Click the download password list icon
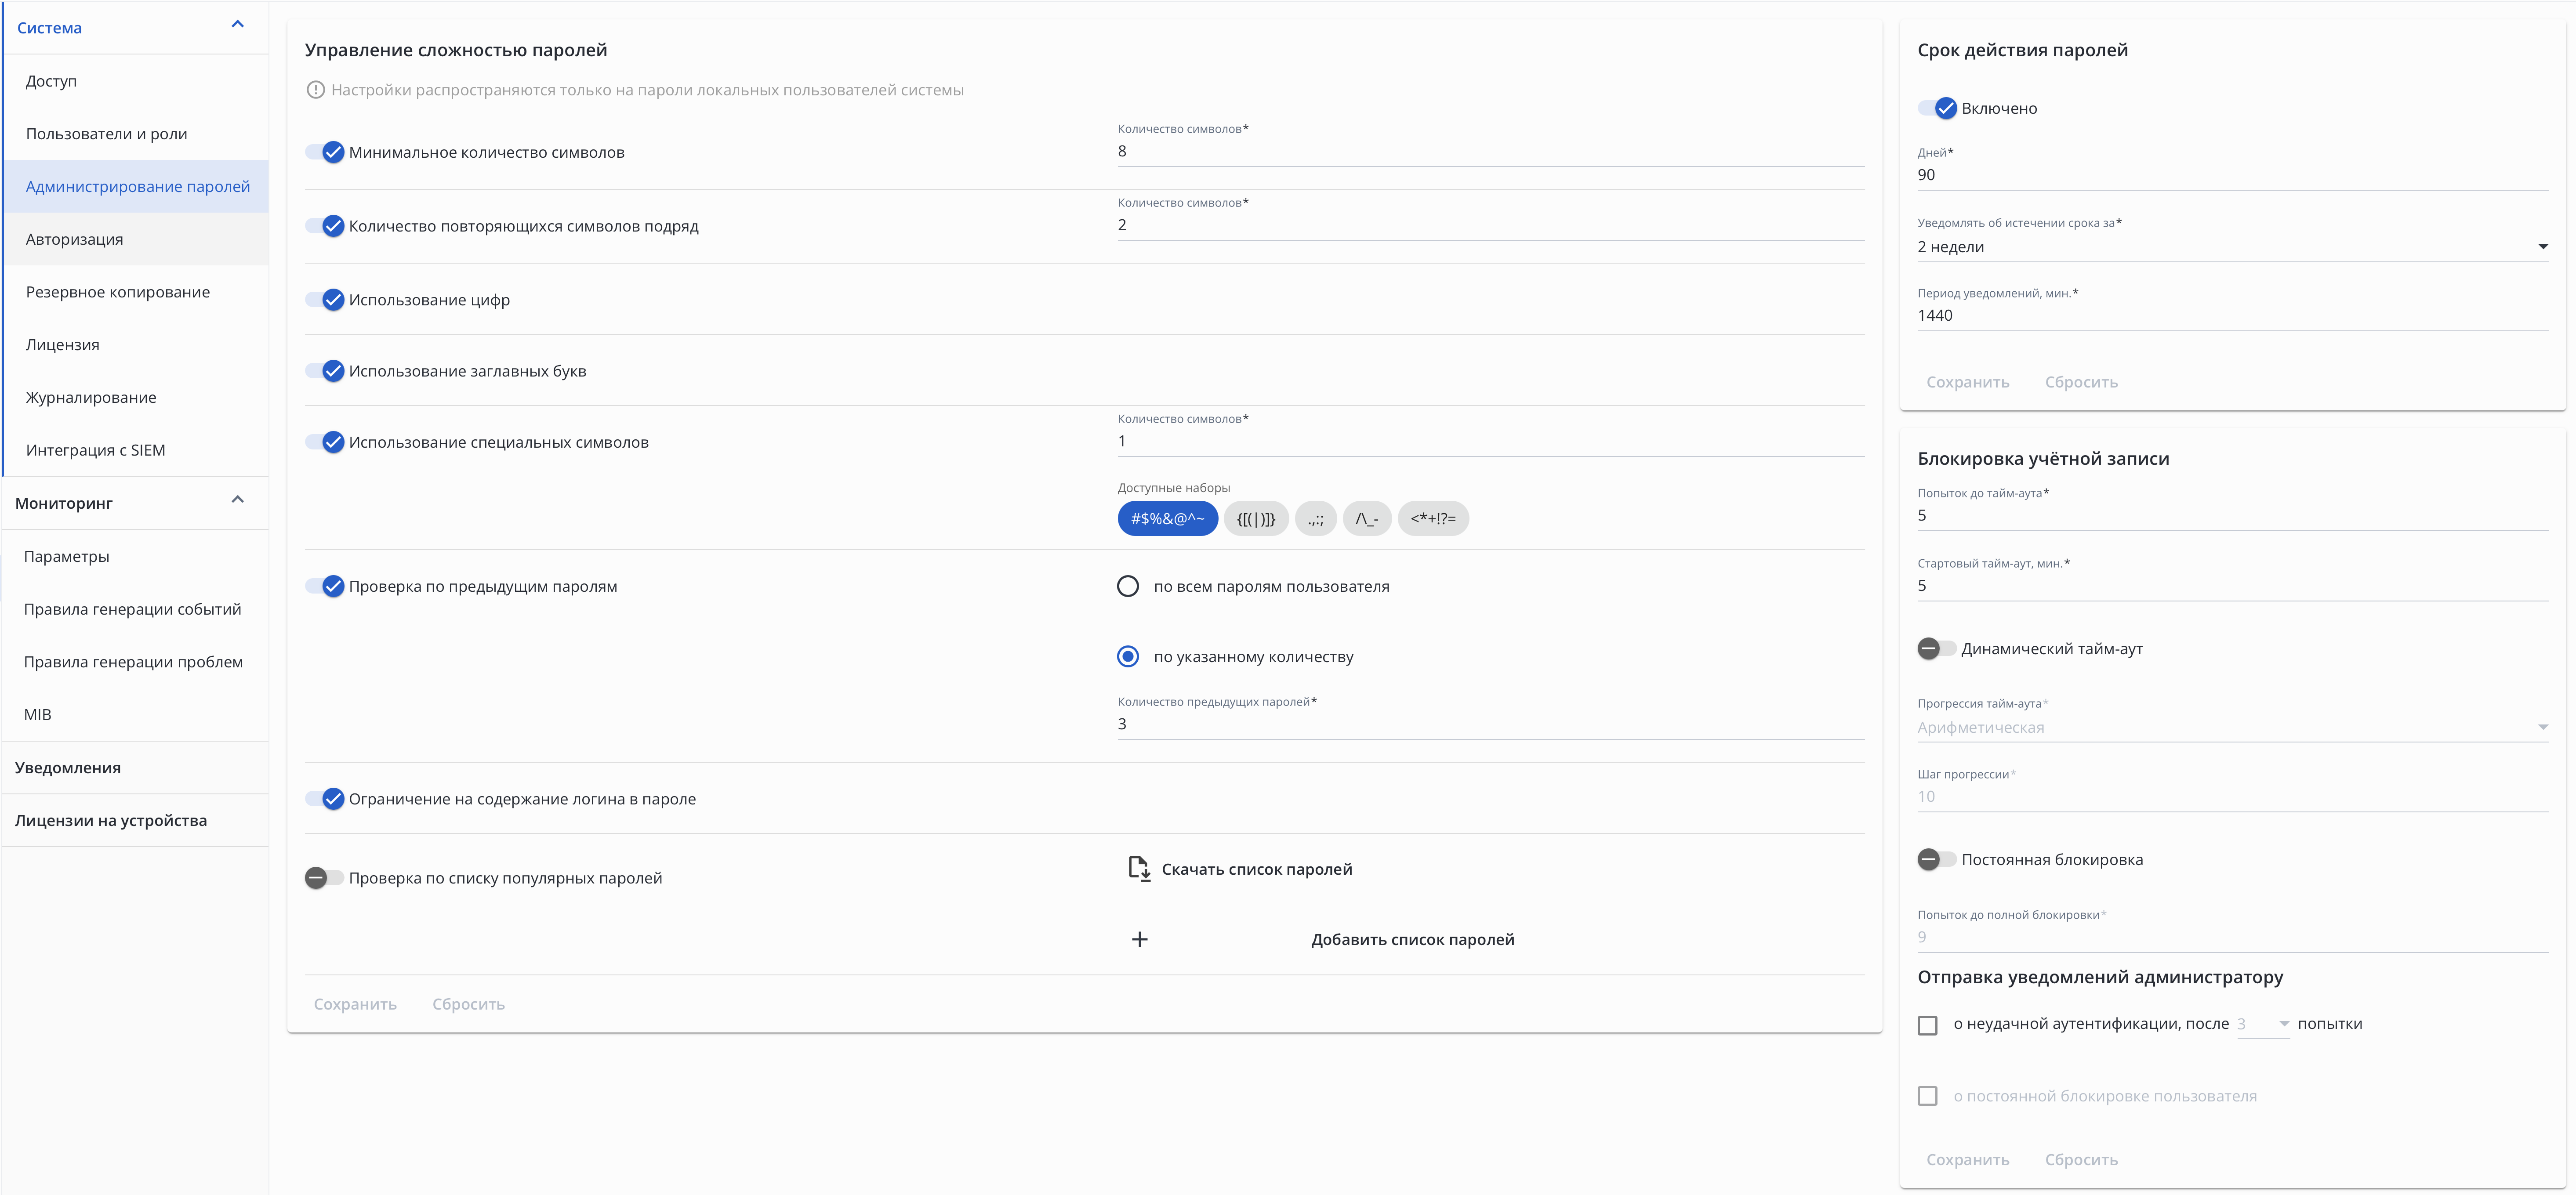The image size is (2576, 1195). [1139, 868]
